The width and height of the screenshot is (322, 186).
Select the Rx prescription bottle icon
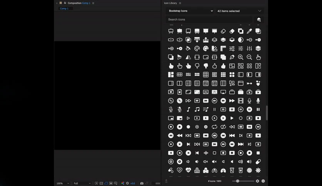pos(232,170)
